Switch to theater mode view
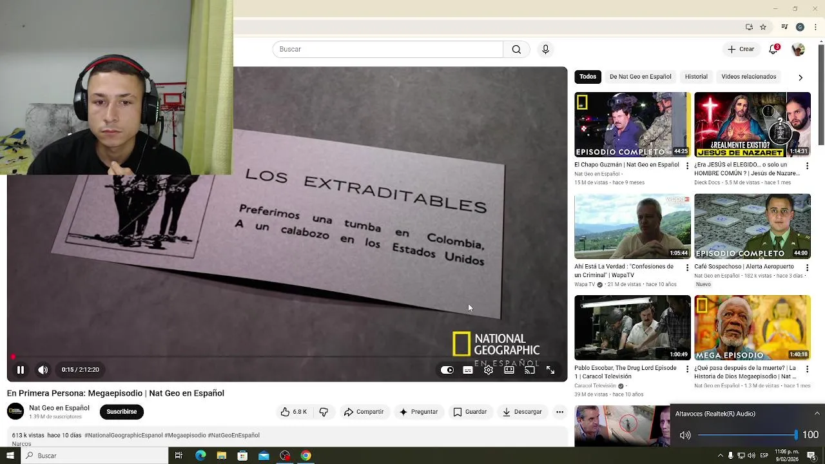The image size is (825, 464). point(509,370)
